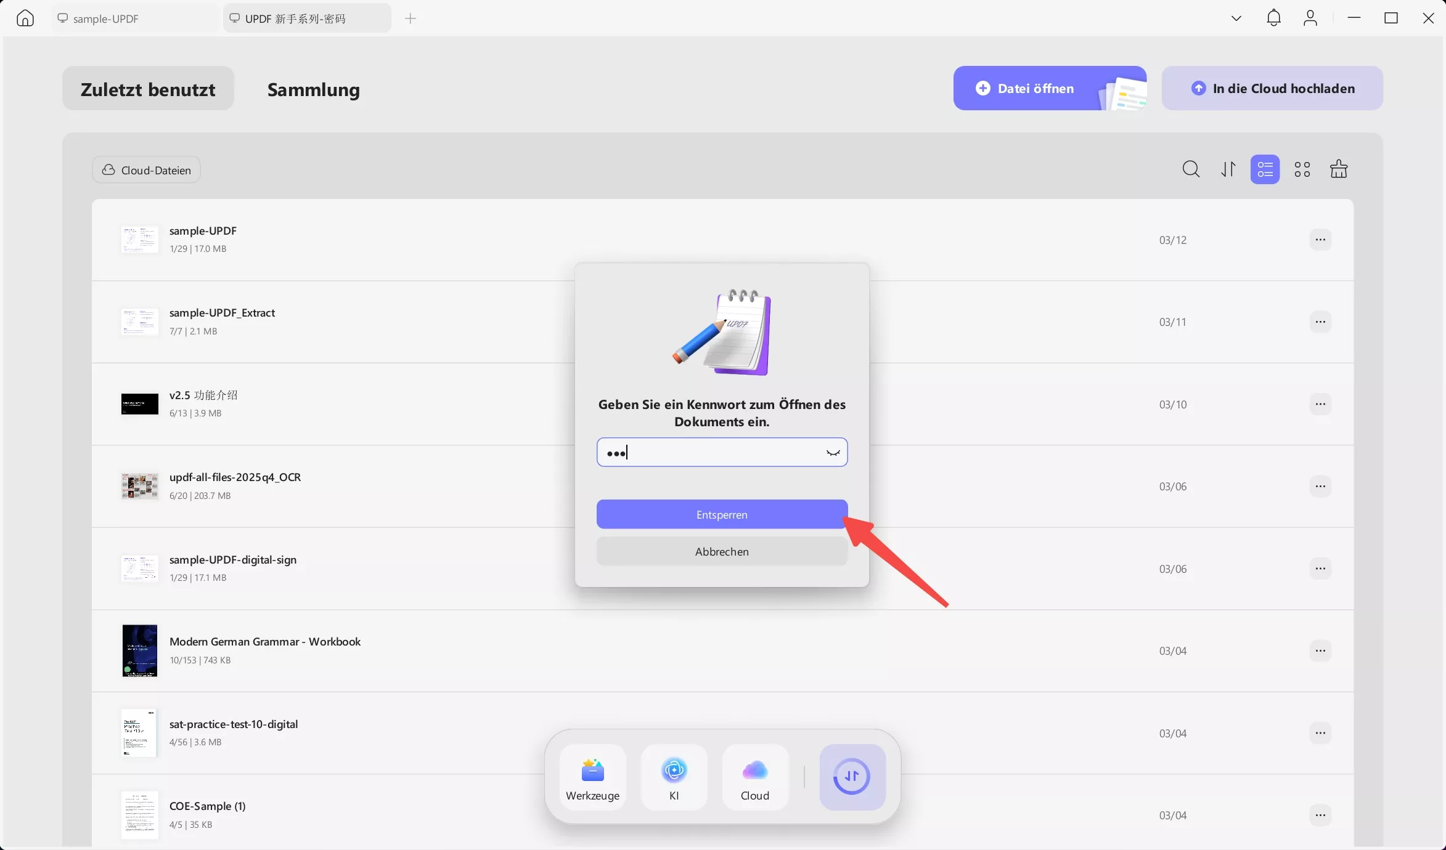Image resolution: width=1446 pixels, height=850 pixels.
Task: Switch to grid view layout
Action: (x=1302, y=169)
